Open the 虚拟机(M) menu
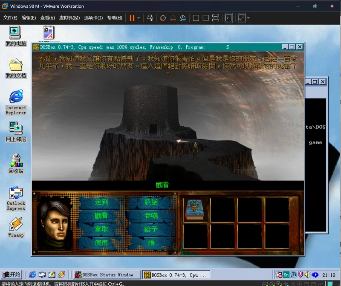The width and height of the screenshot is (341, 286). pos(69,18)
